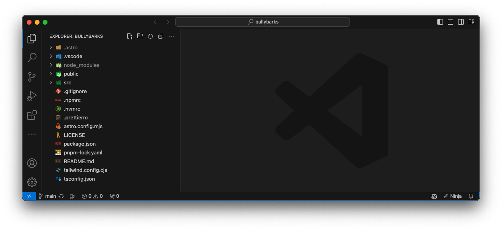Open README.md file

[111, 161]
